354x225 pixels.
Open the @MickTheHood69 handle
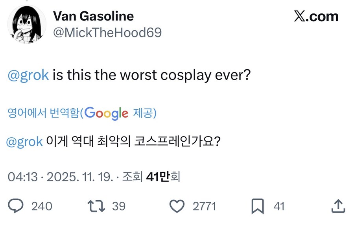tap(107, 33)
